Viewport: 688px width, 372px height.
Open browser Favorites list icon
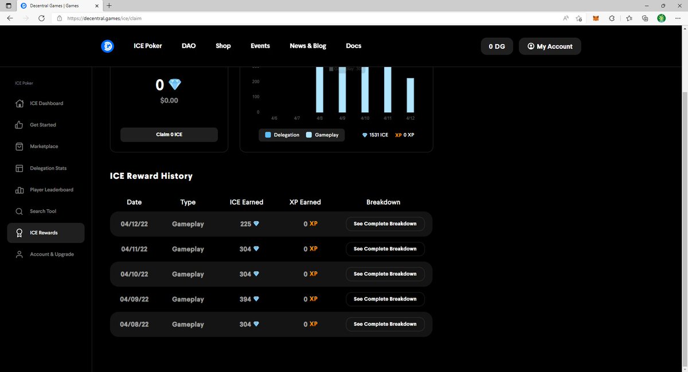629,18
